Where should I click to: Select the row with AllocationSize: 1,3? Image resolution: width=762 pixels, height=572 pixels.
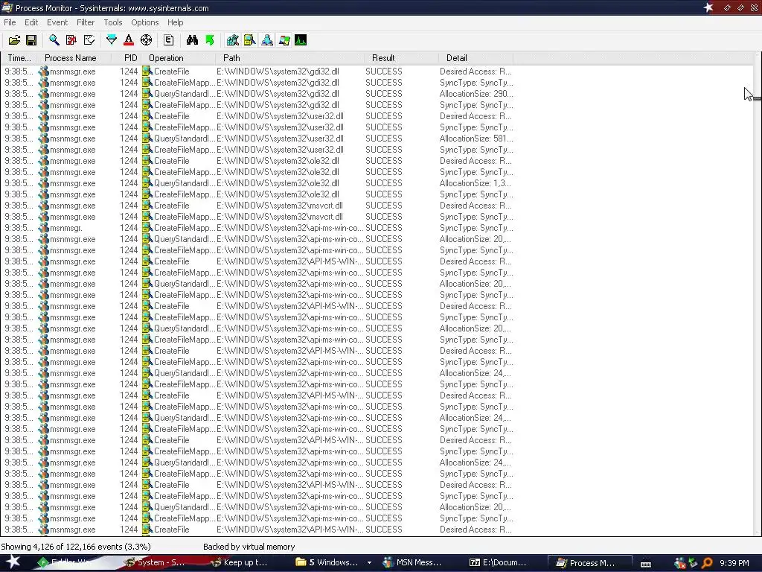click(257, 183)
